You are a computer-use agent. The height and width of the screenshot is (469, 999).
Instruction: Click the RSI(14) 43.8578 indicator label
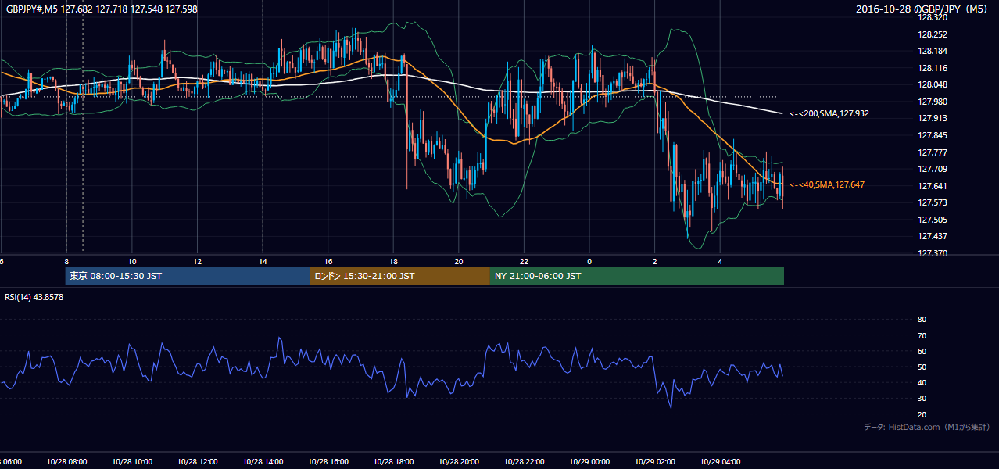[x=34, y=298]
